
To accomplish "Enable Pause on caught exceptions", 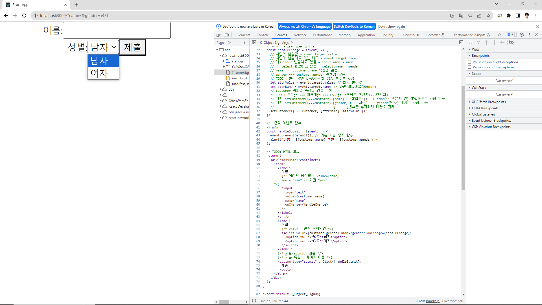I will pyautogui.click(x=469, y=67).
